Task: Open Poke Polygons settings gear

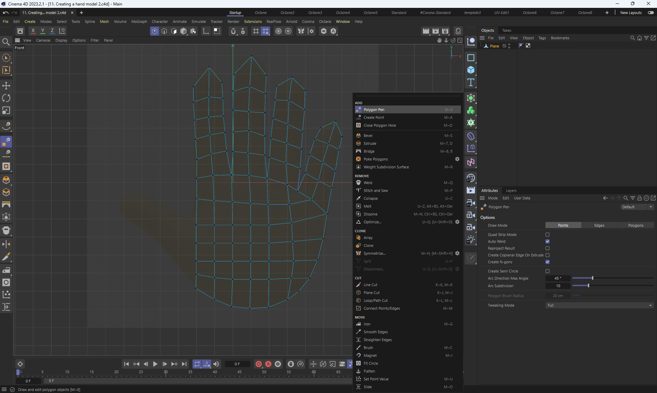Action: (x=457, y=159)
